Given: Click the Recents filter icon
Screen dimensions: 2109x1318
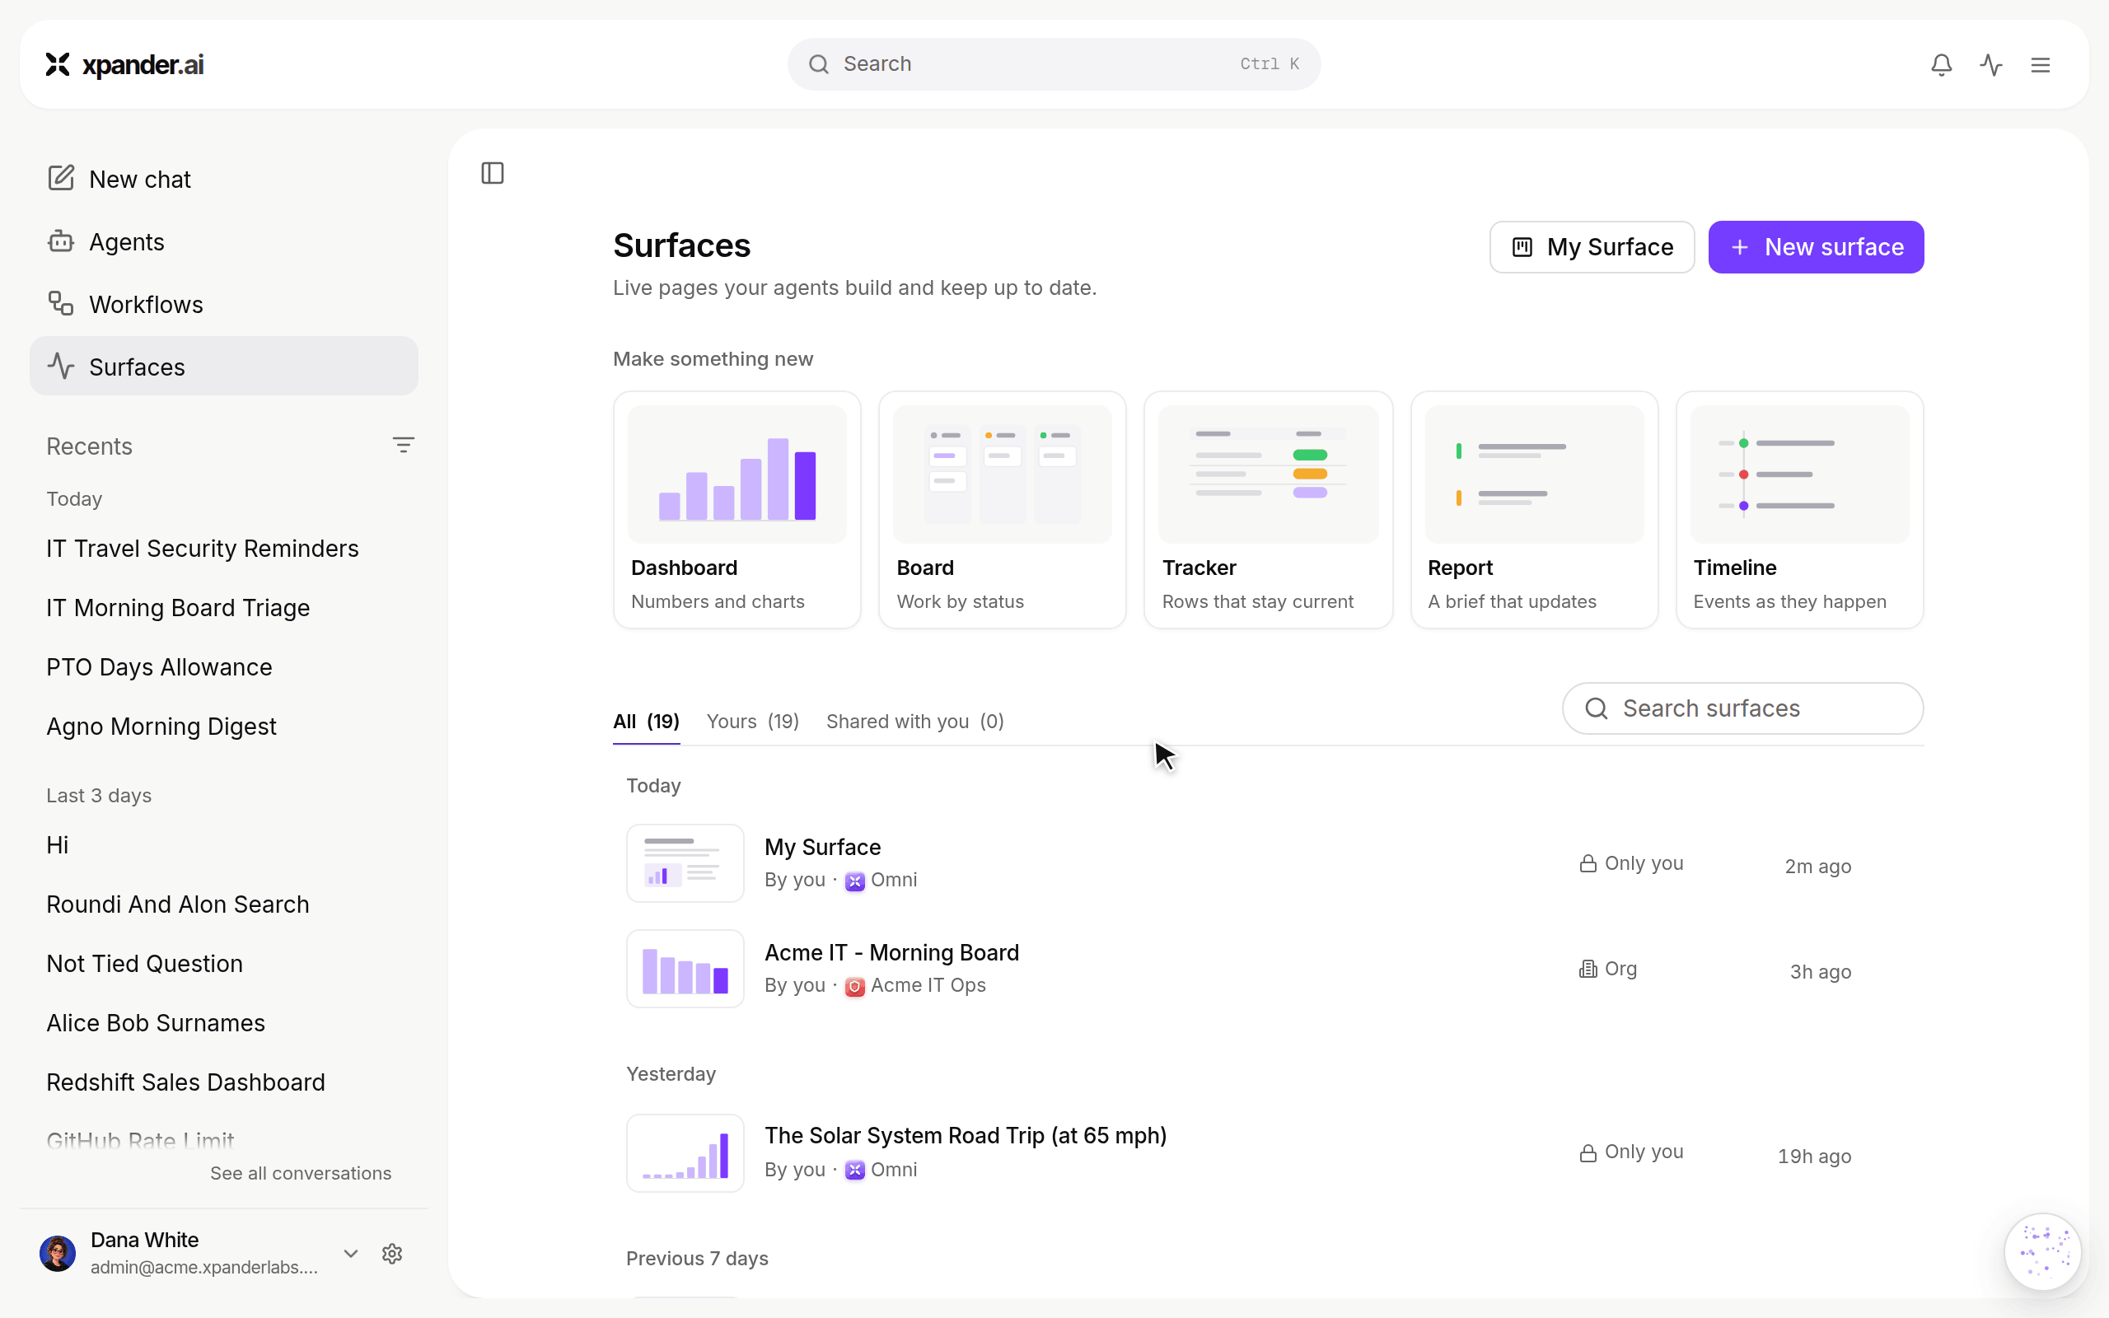Looking at the screenshot, I should [403, 446].
